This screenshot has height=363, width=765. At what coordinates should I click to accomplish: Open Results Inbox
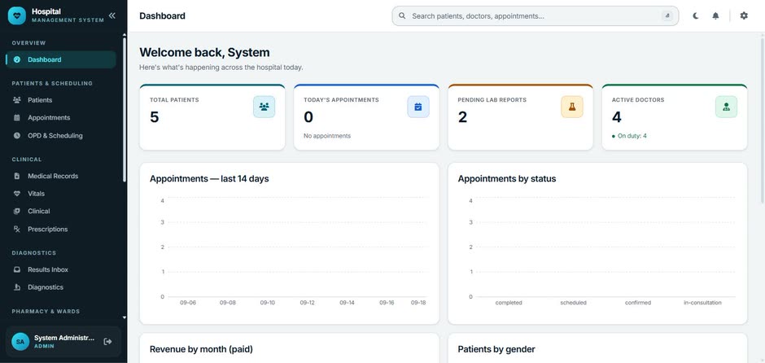(x=61, y=269)
